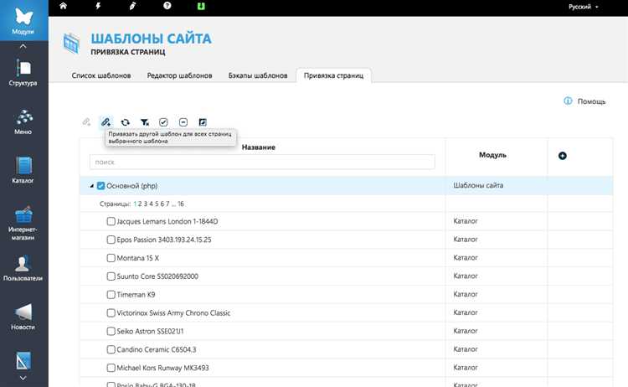Collapse the Основной (php) tree node
This screenshot has height=387, width=628.
tap(92, 186)
